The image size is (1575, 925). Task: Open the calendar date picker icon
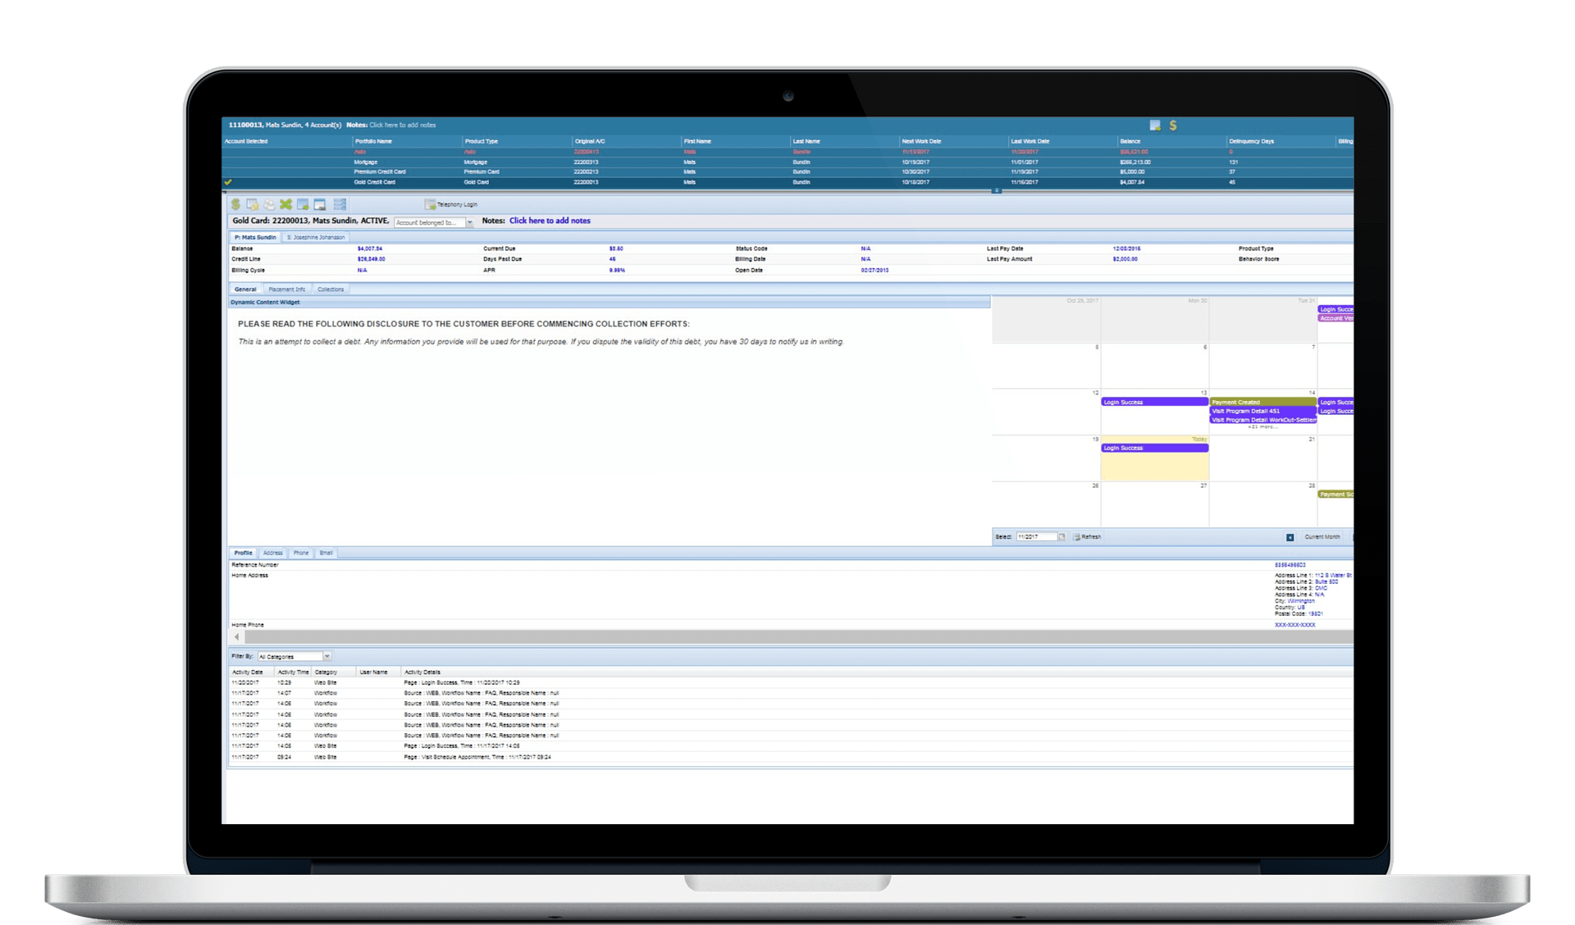pos(1061,537)
